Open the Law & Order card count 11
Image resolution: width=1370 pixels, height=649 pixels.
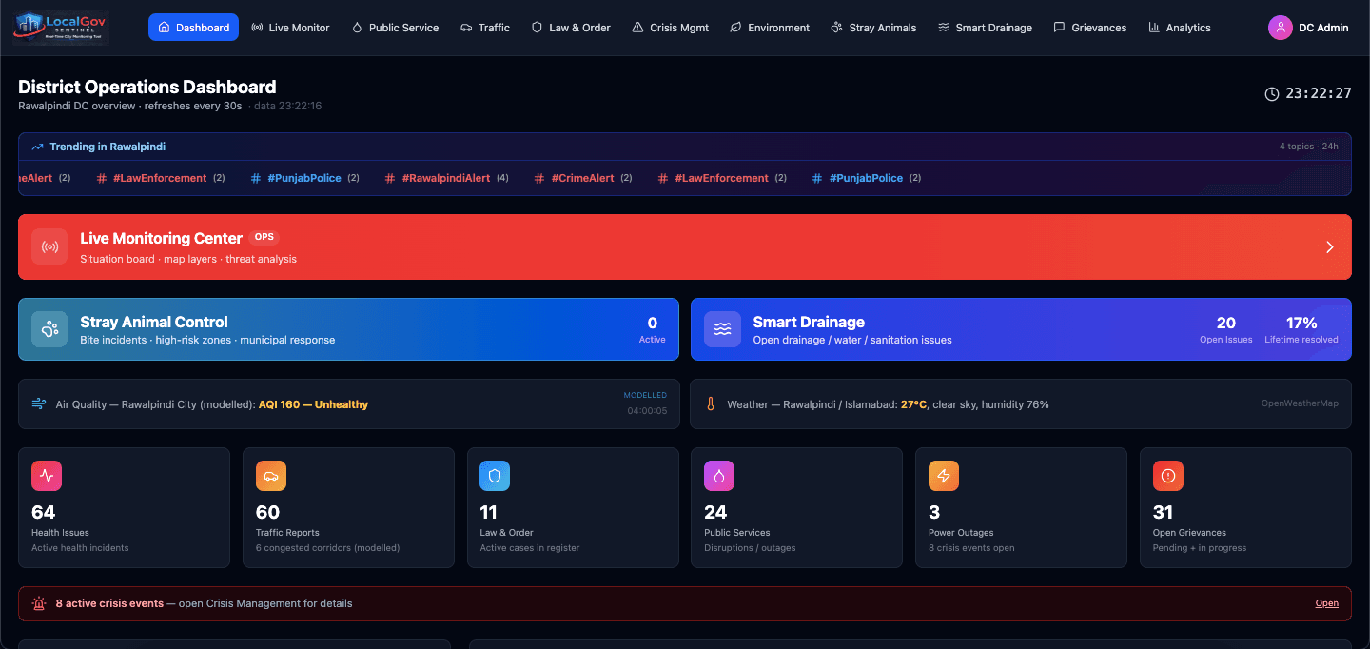[x=489, y=512]
